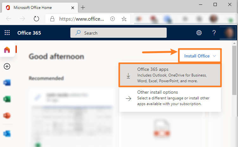Click the Office 365 title link

[x=29, y=33]
